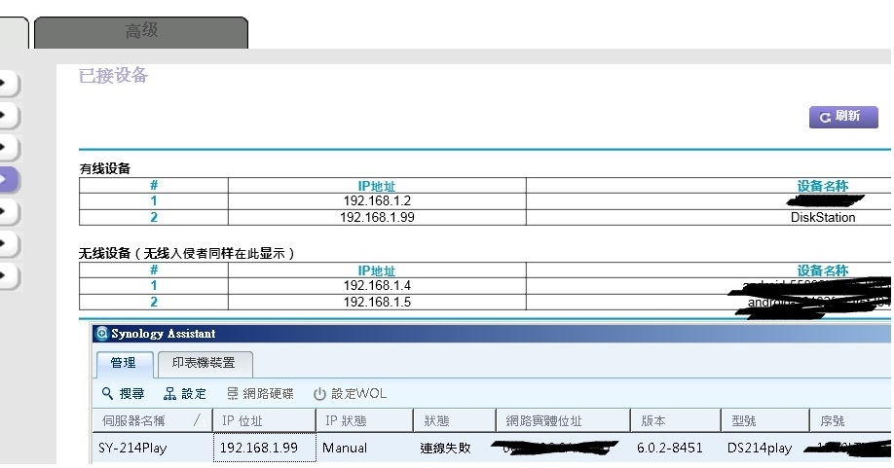
Task: Click the 連線失敗 status cell
Action: [445, 449]
